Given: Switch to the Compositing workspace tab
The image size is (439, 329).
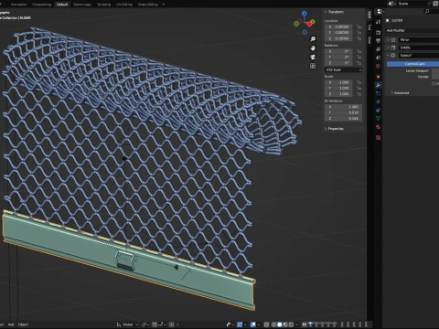Looking at the screenshot, I should point(41,5).
